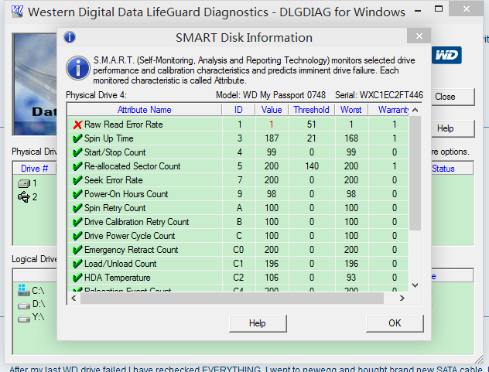
Task: Click Drive # column header in main window
Action: tap(34, 169)
